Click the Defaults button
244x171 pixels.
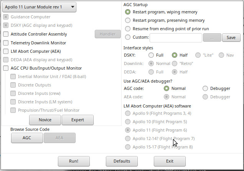122,161
